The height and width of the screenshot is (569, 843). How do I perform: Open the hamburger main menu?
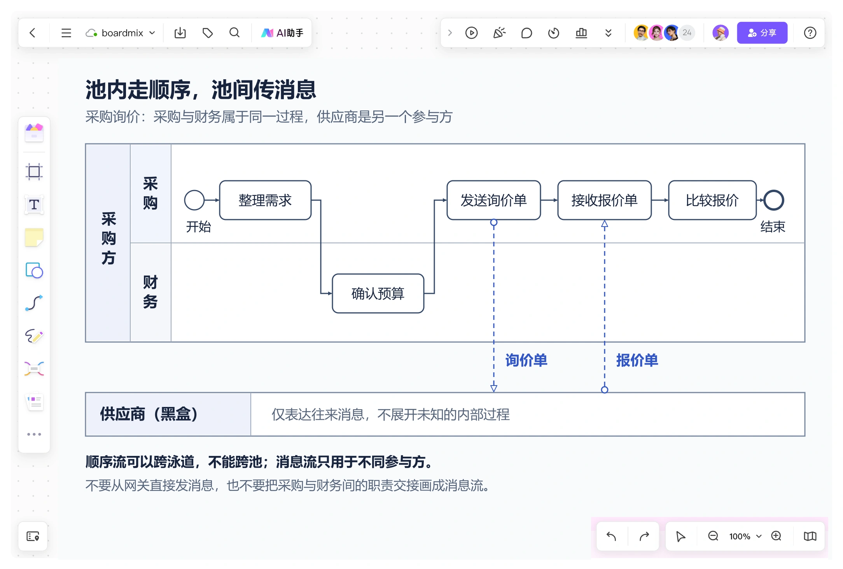pos(66,33)
